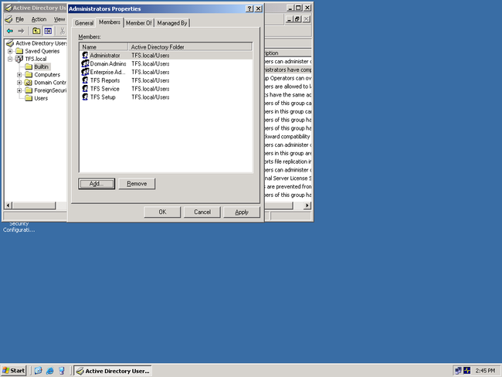
Task: Select the TFS Reports user icon
Action: pos(85,80)
